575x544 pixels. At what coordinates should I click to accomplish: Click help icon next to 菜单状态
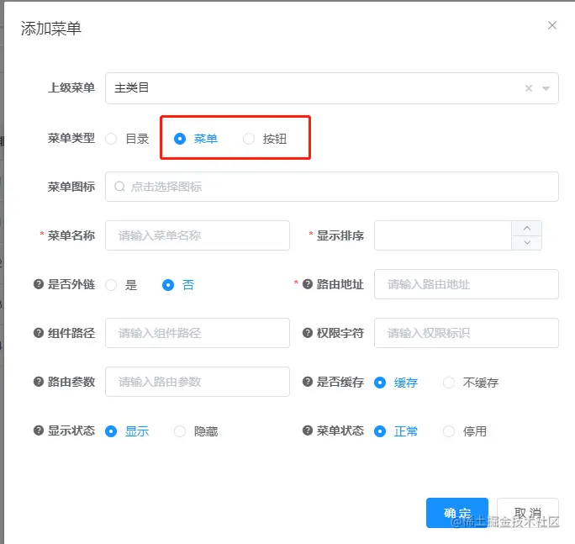tap(308, 430)
